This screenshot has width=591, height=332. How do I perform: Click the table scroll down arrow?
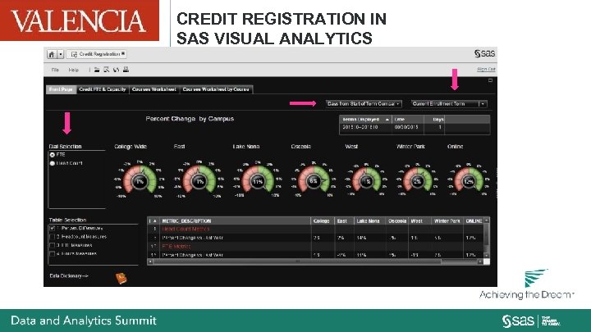coord(487,255)
